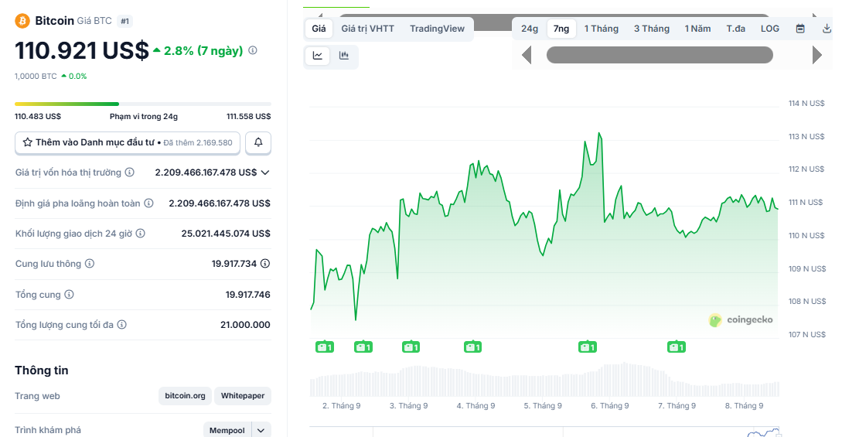Click the 24h price range bar
Viewport: 842px width, 437px height.
143,104
